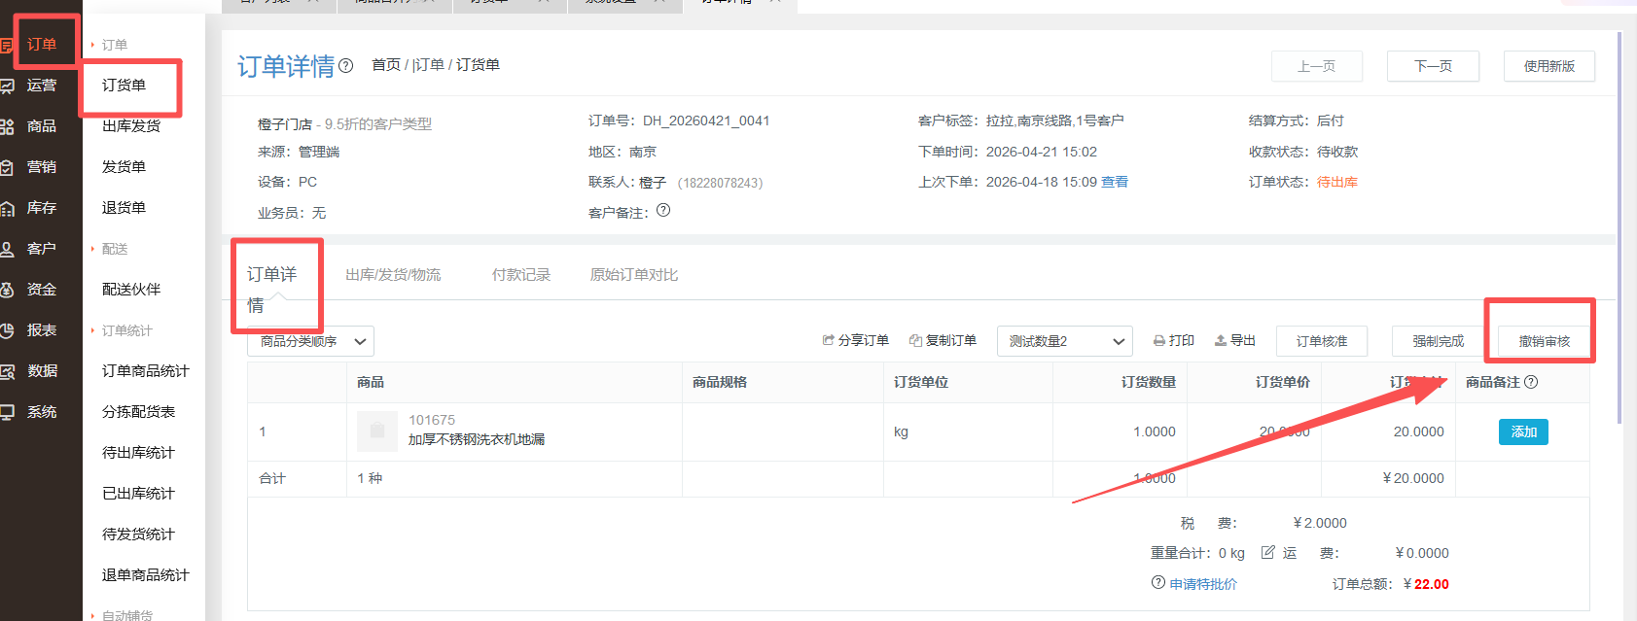Screen dimensions: 1637x621
Task: Open the 库存 module icon in main sidebar
Action: click(x=7, y=208)
